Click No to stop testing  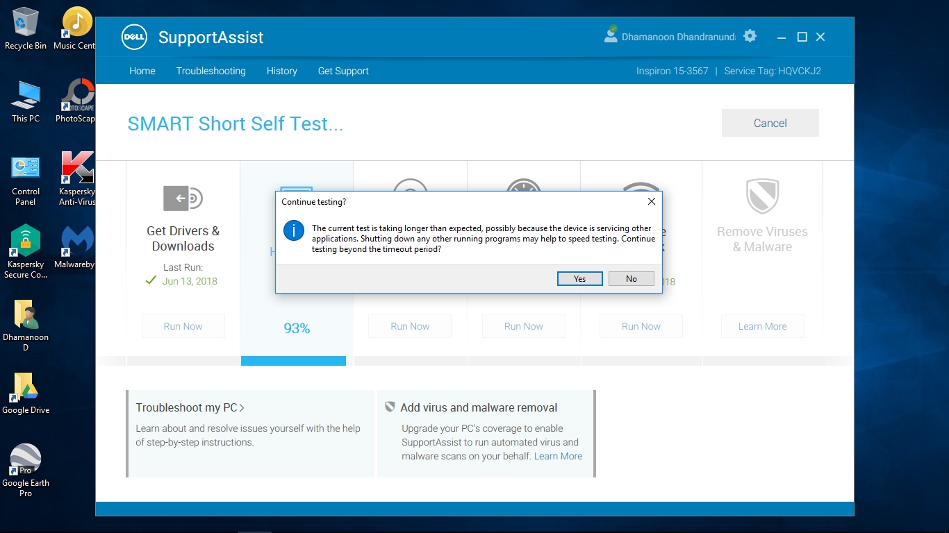pos(632,278)
